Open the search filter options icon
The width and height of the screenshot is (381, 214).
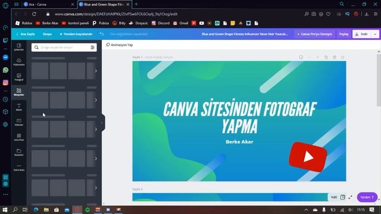93,48
